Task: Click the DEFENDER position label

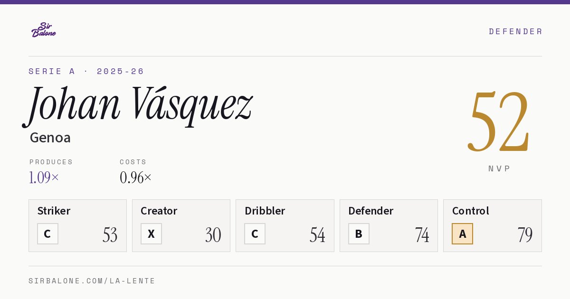Action: click(515, 31)
